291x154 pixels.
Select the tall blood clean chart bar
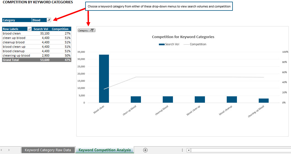(x=104, y=79)
